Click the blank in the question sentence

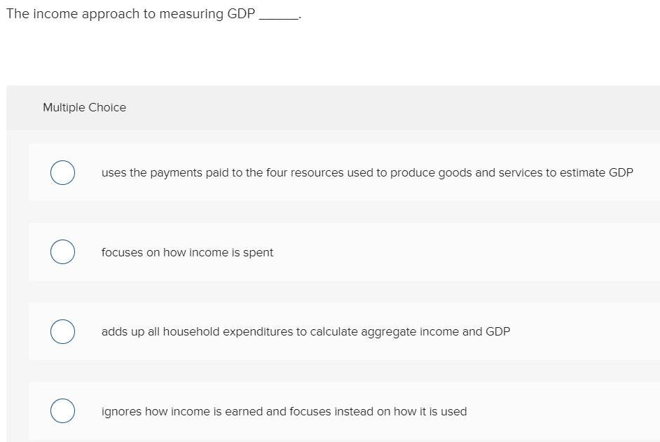tap(280, 13)
